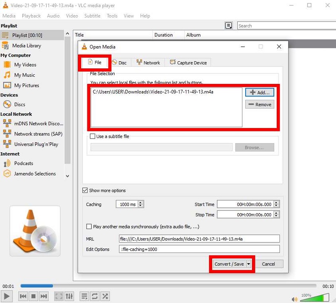Toggle fullscreen video icon

[x=59, y=296]
